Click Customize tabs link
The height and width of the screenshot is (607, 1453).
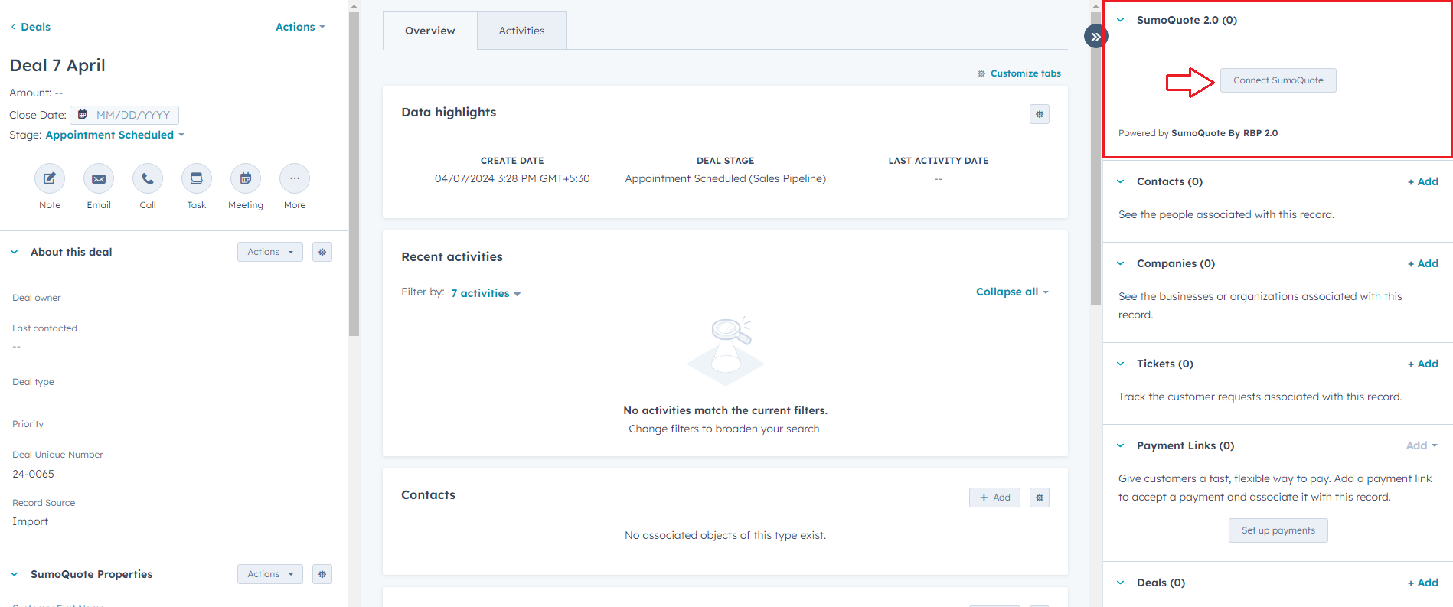click(x=1019, y=73)
